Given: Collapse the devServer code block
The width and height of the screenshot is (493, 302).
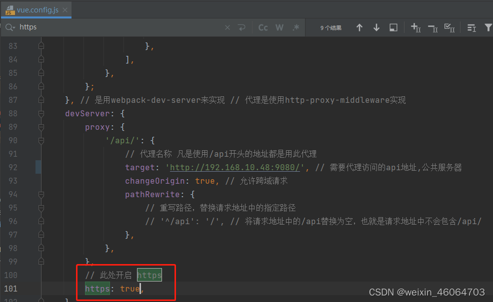Looking at the screenshot, I should [x=41, y=113].
